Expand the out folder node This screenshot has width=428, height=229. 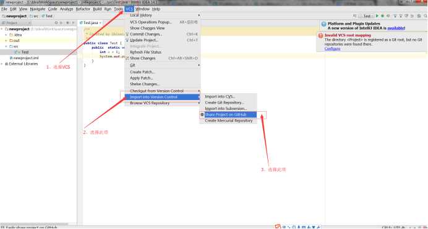(x=6, y=41)
